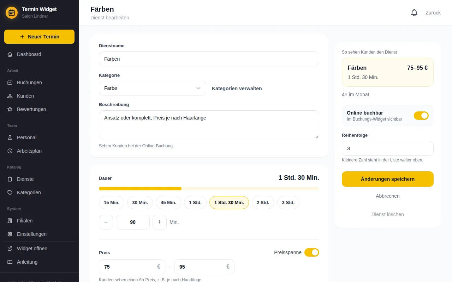The height and width of the screenshot is (282, 452).
Task: Open the Buchungen menu item
Action: coord(40,82)
